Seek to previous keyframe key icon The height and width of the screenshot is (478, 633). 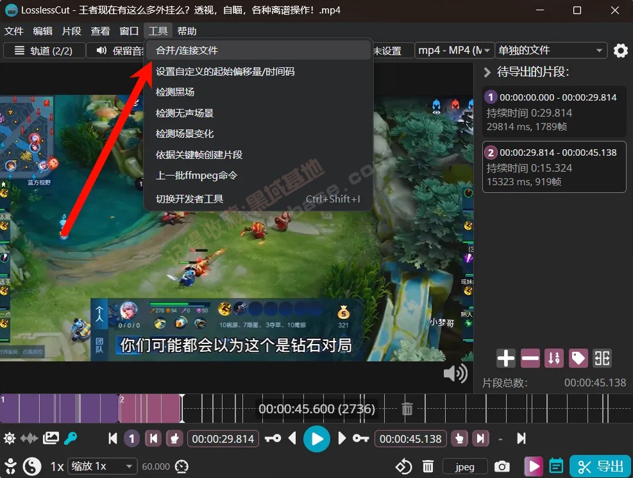tap(273, 438)
